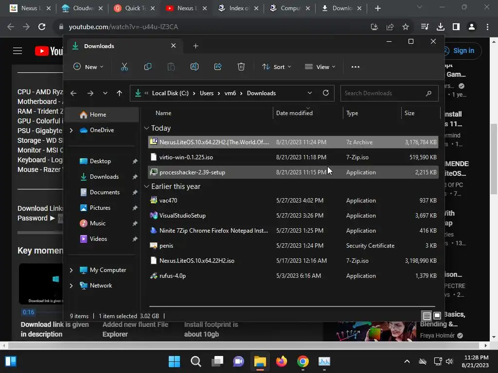Image resolution: width=498 pixels, height=373 pixels.
Task: Click the Copy icon in Explorer toolbar
Action: (x=148, y=67)
